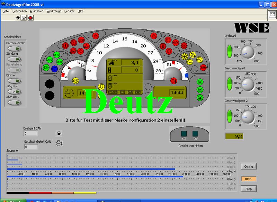Click the Poti 5 slider bar
The height and width of the screenshot is (202, 277).
(x=117, y=177)
